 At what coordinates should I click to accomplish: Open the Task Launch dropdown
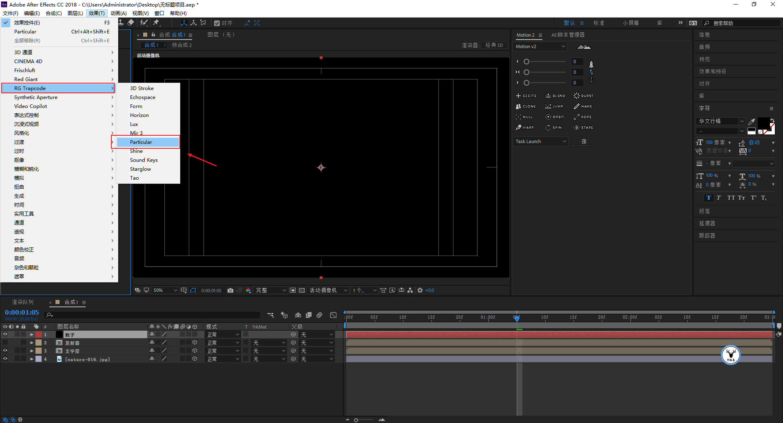point(540,141)
